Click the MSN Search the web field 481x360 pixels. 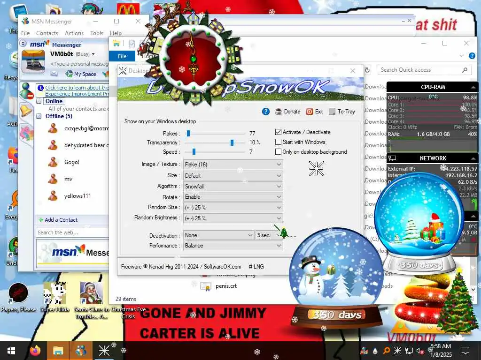coord(72,232)
